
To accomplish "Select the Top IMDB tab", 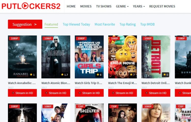I will pos(147,24).
